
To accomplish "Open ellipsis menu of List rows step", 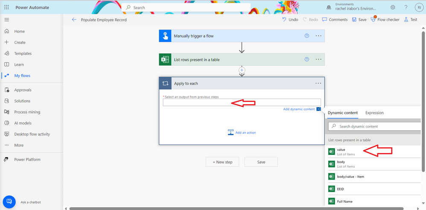I will pyautogui.click(x=318, y=59).
